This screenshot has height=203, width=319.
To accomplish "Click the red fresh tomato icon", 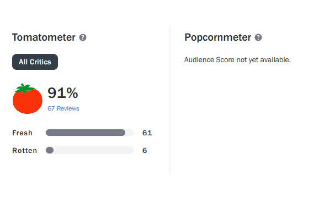I will pos(28,99).
